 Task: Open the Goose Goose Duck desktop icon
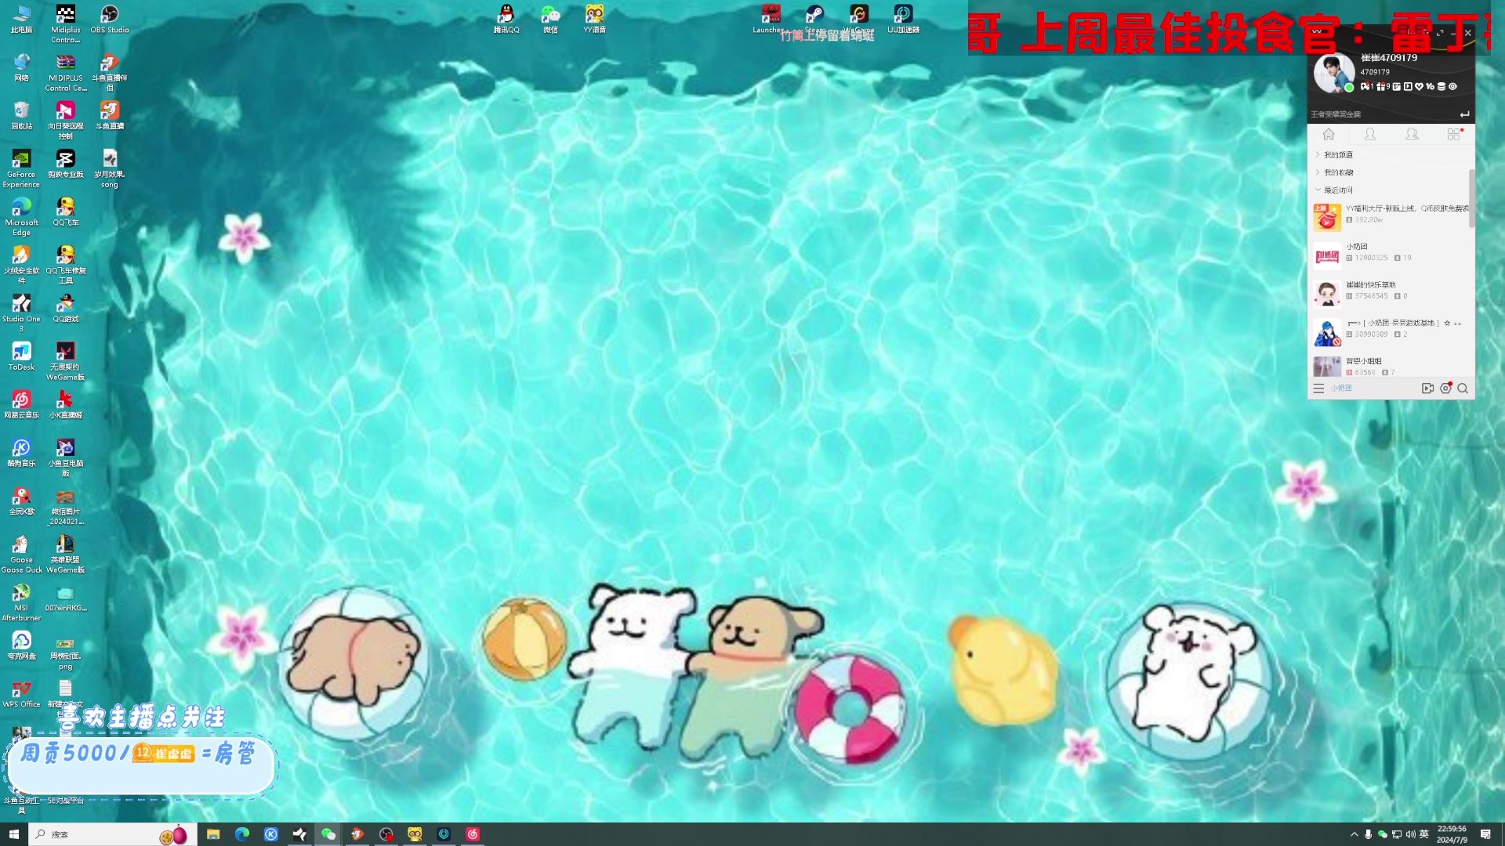pos(21,554)
